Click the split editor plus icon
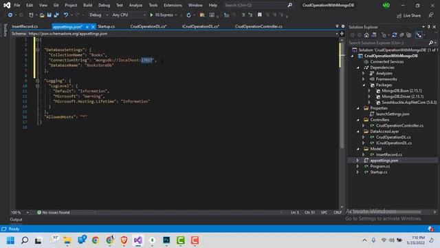This screenshot has width=440, height=248. point(342,34)
